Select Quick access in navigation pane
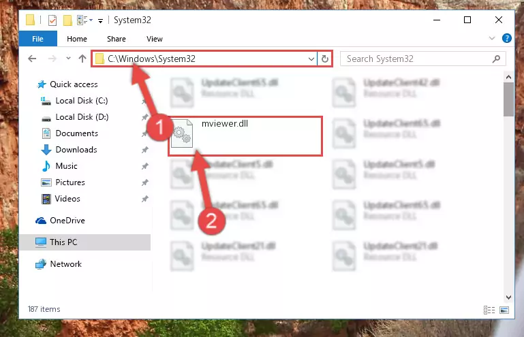Viewport: 524px width, 337px height. 67,84
